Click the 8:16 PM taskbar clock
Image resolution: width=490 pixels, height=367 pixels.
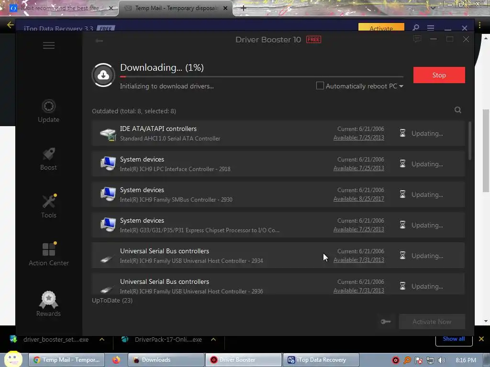(x=466, y=360)
